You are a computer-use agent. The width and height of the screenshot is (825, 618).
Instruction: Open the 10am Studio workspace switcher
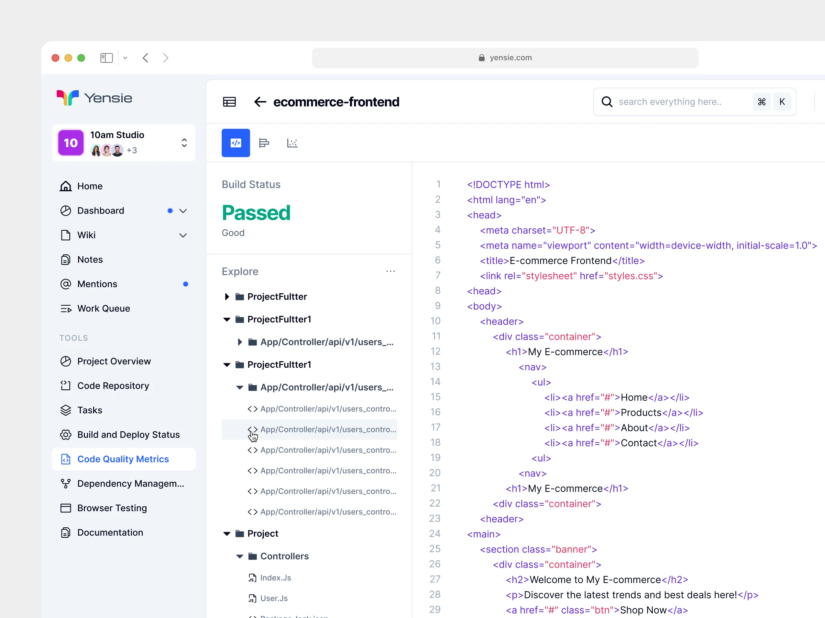[x=184, y=143]
